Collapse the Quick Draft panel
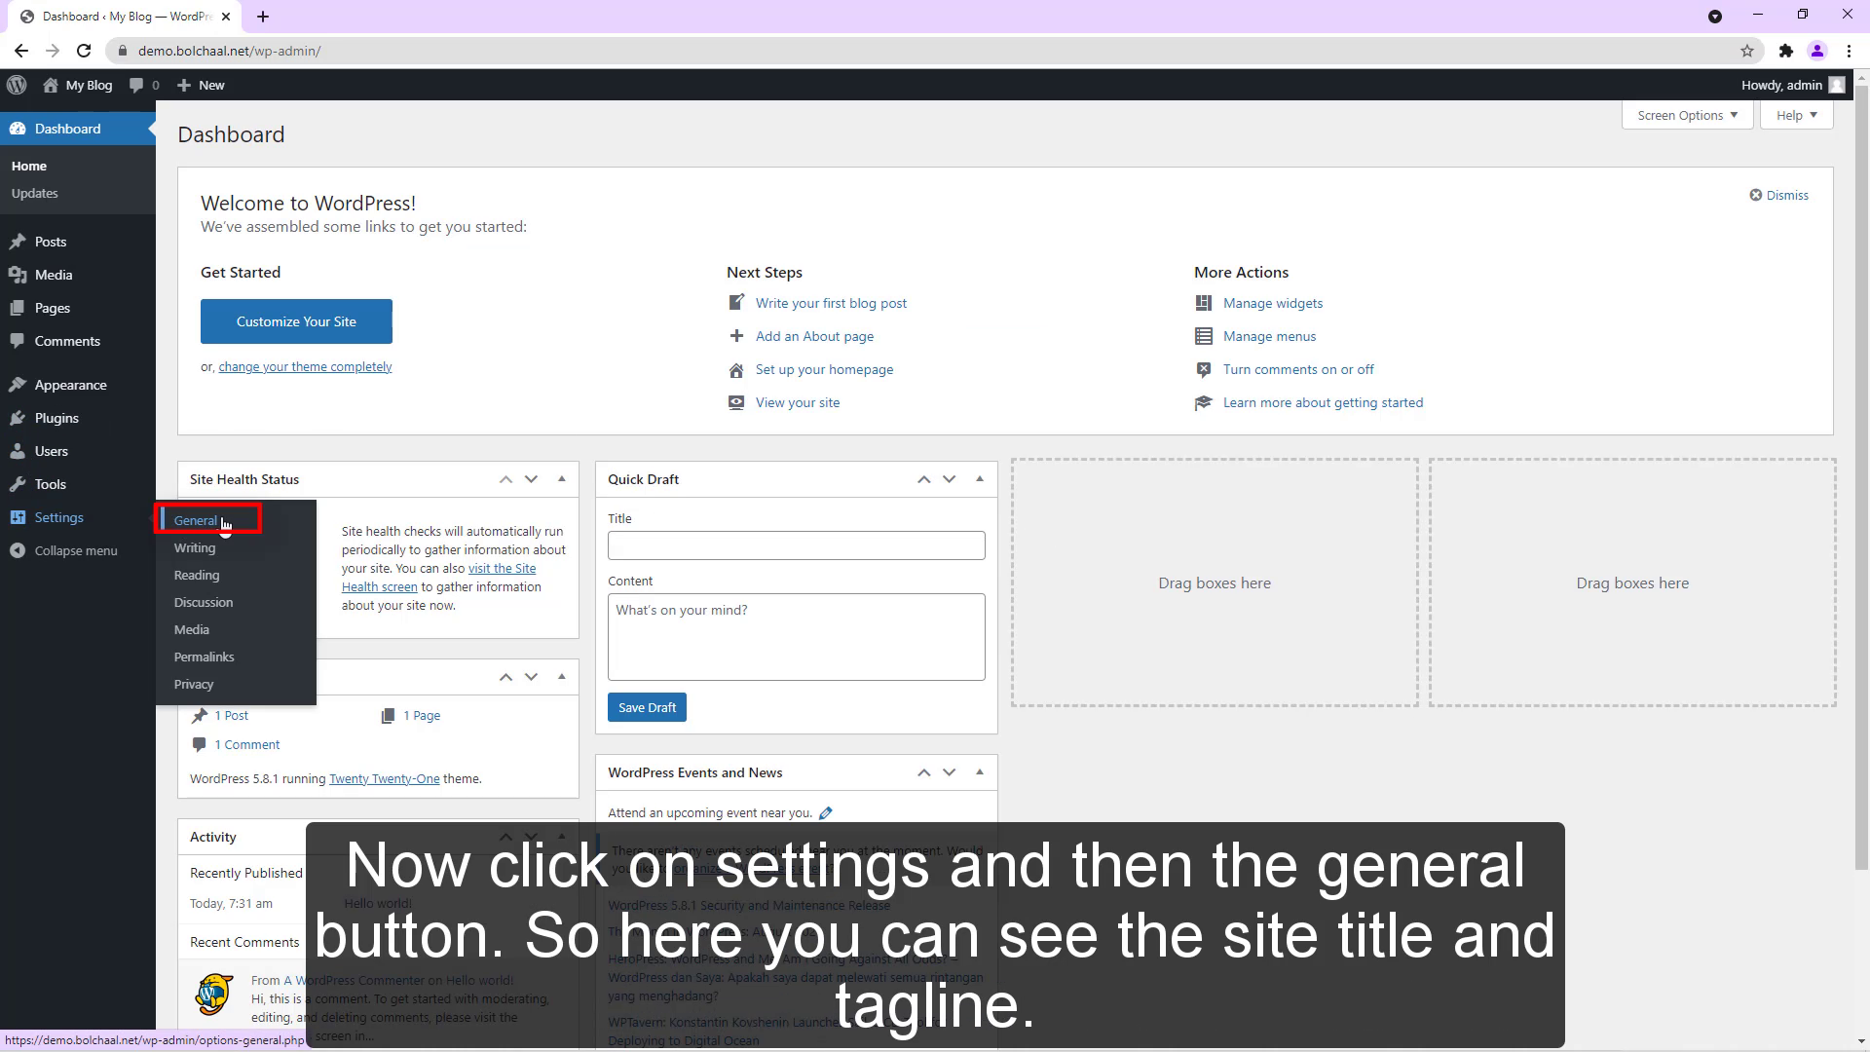 (980, 479)
